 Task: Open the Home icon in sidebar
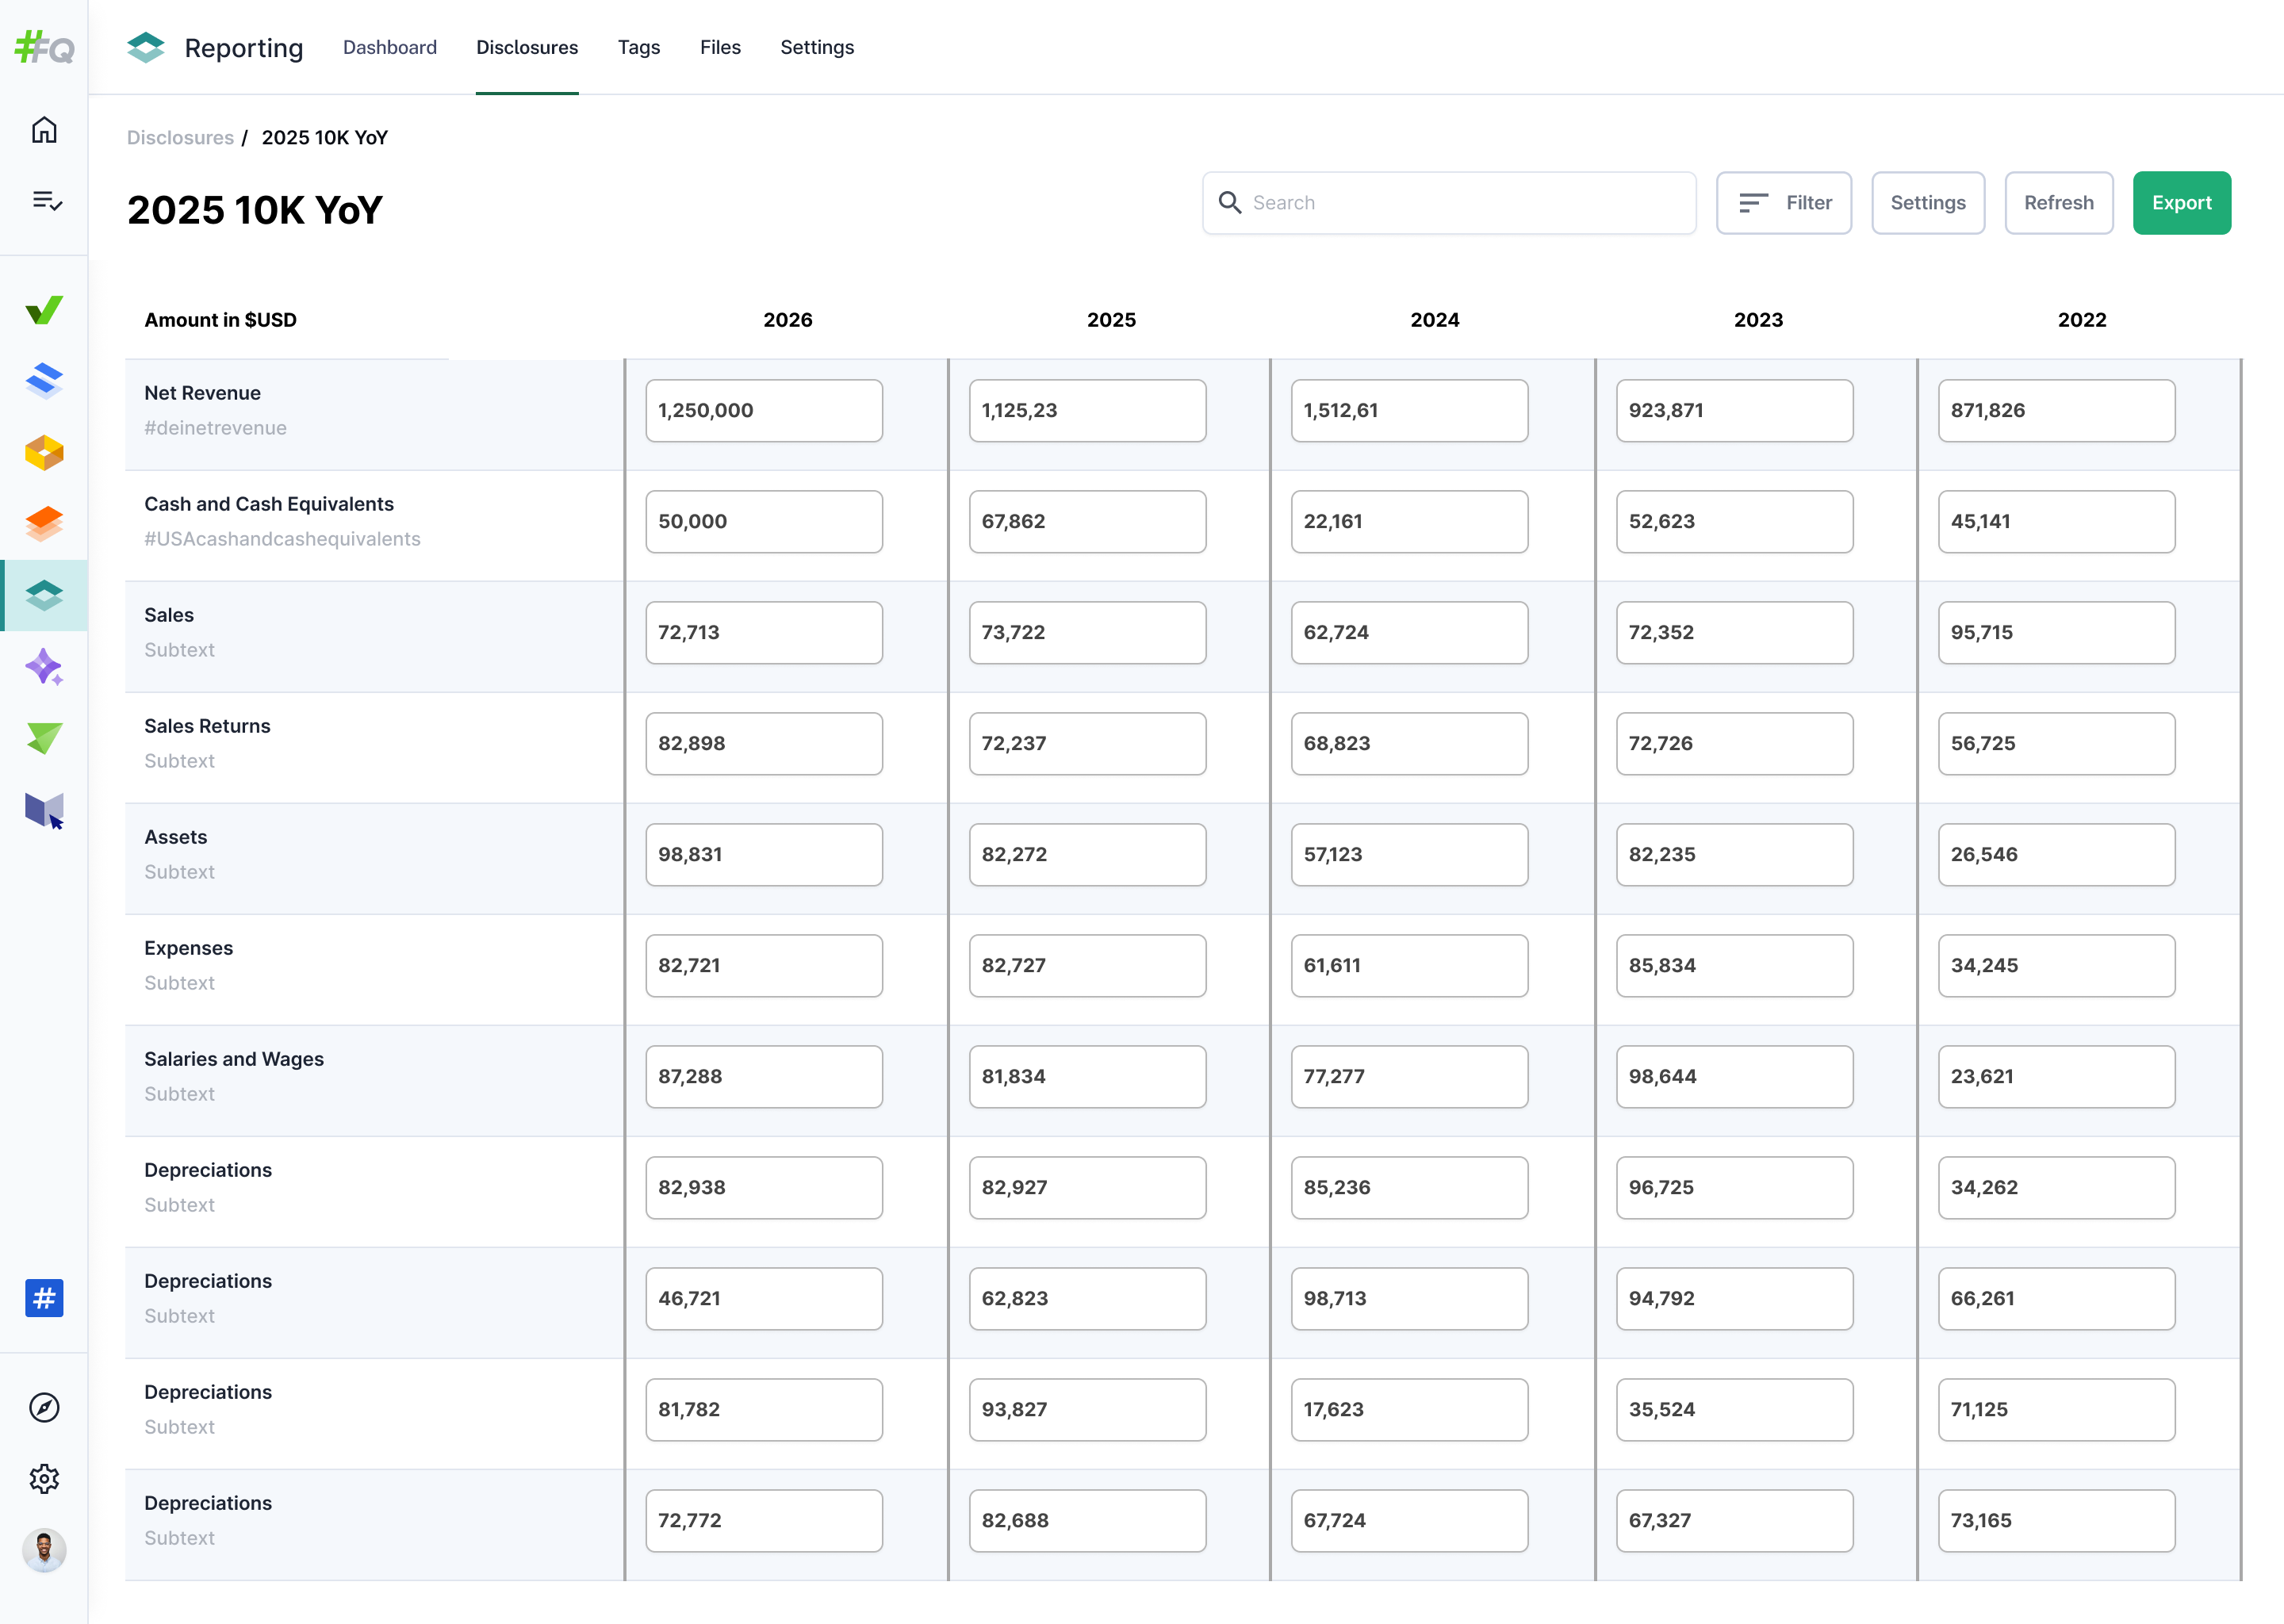[x=44, y=129]
